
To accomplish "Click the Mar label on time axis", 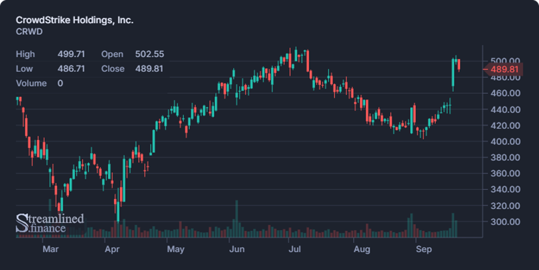I will point(50,249).
